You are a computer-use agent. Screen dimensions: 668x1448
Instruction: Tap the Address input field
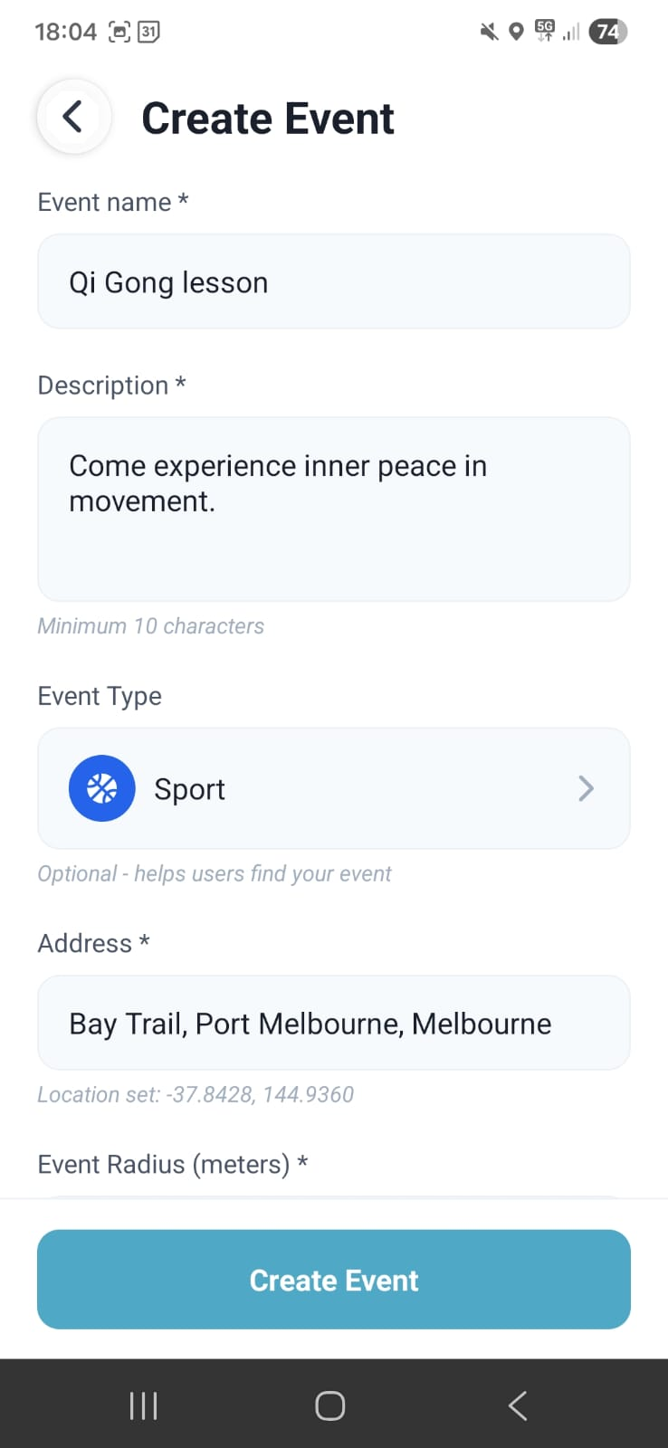(x=333, y=1024)
